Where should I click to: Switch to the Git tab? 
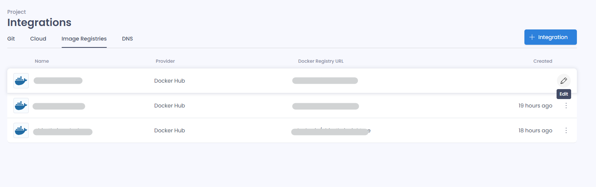pyautogui.click(x=11, y=39)
